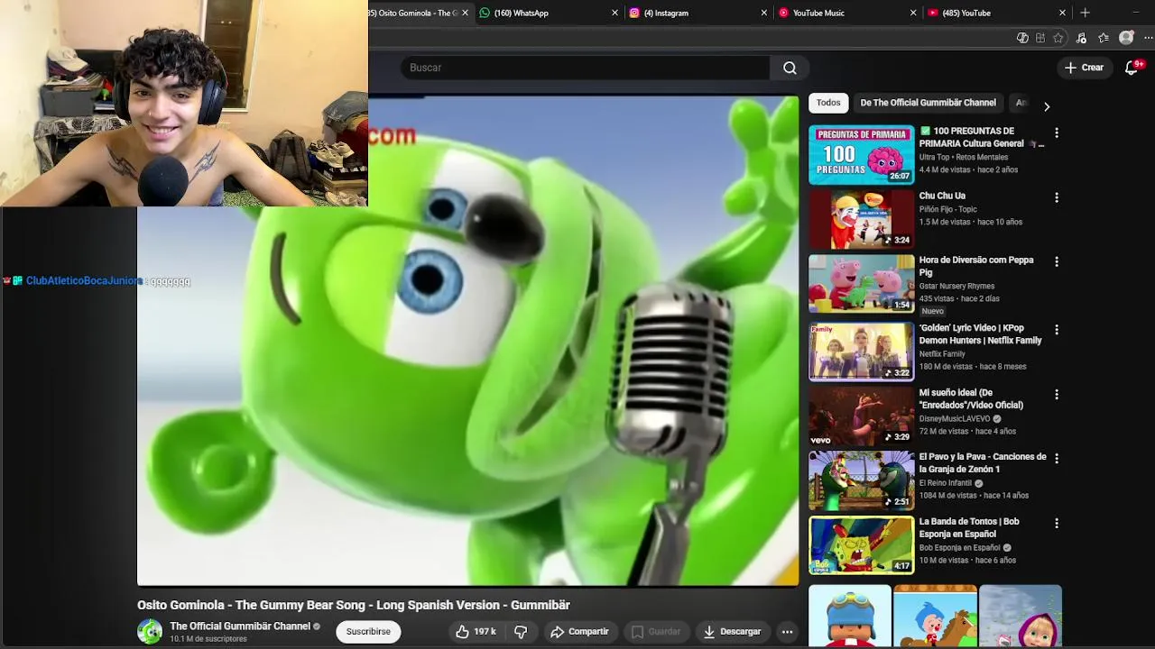Open the Peppa Pig video thumbnail

862,284
